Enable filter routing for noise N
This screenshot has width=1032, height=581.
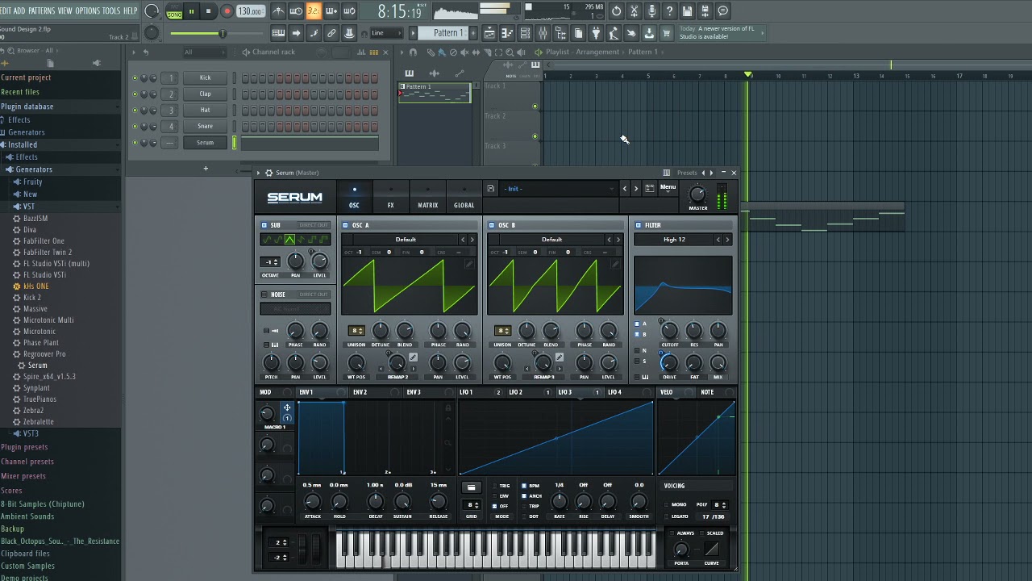click(637, 351)
